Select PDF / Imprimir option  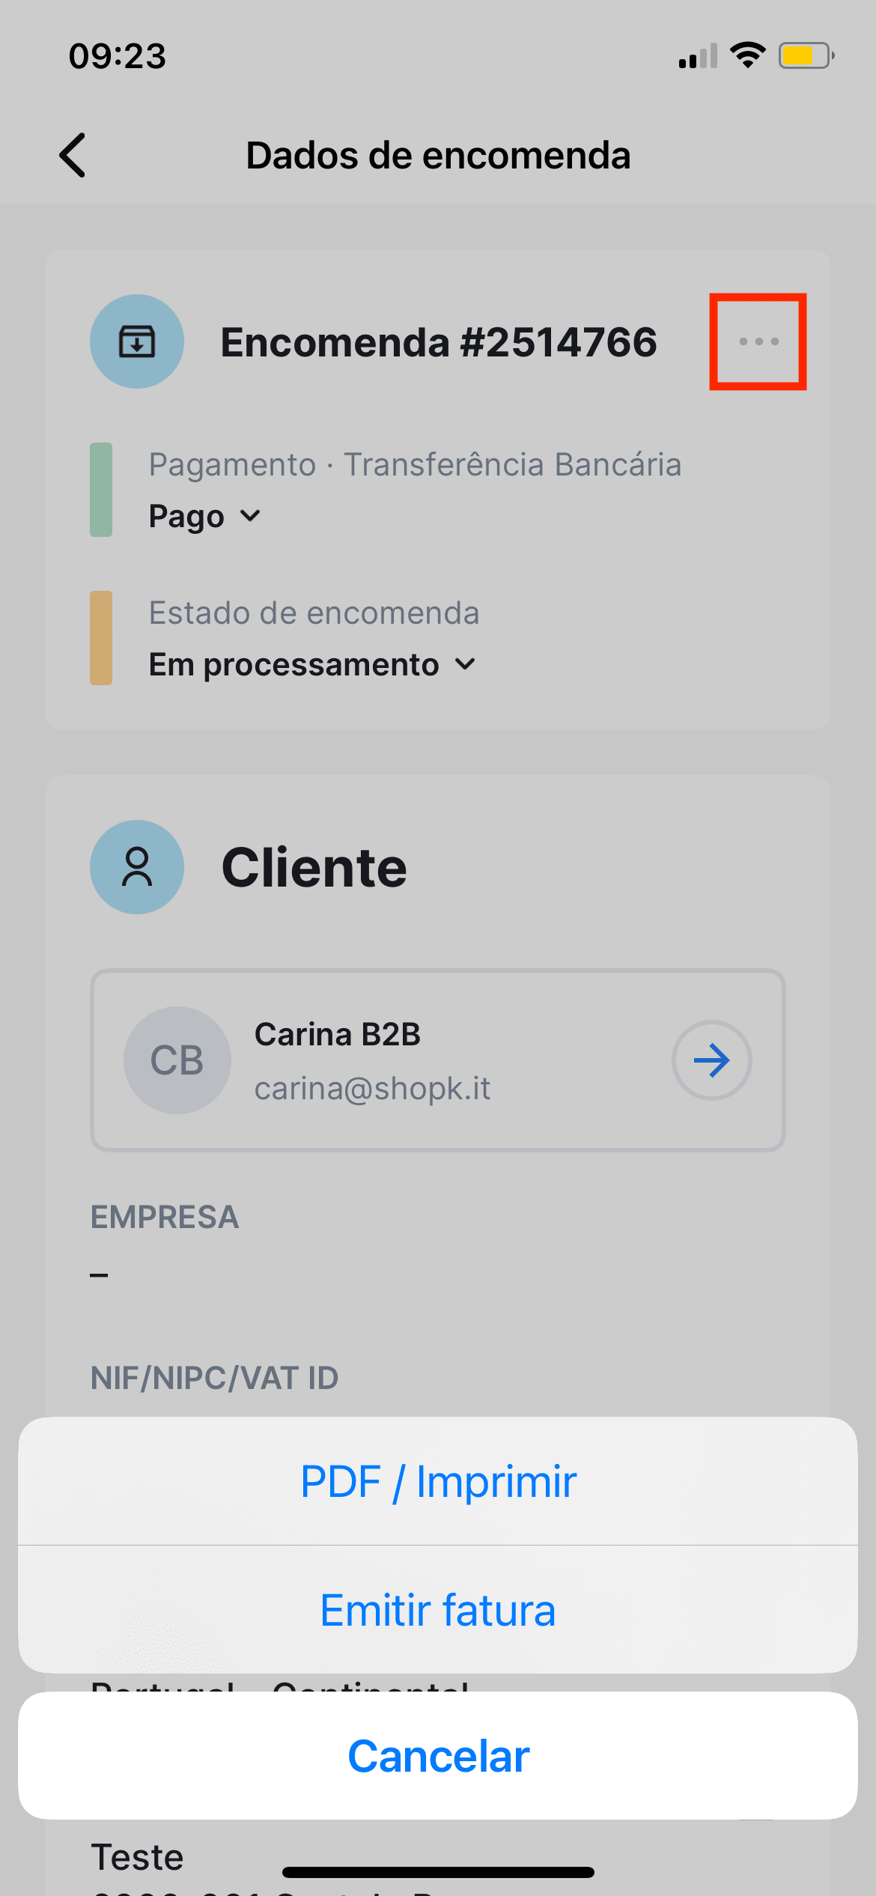438,1481
